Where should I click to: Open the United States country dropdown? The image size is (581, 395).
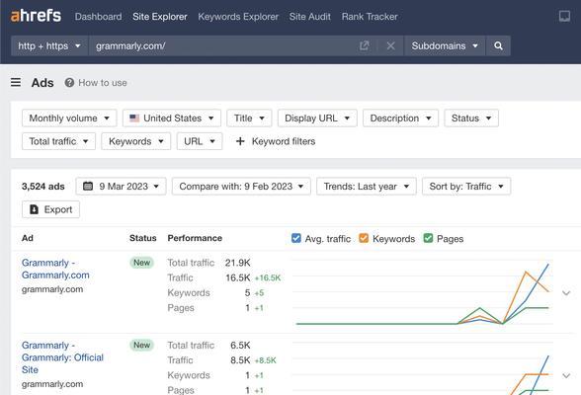(x=172, y=118)
